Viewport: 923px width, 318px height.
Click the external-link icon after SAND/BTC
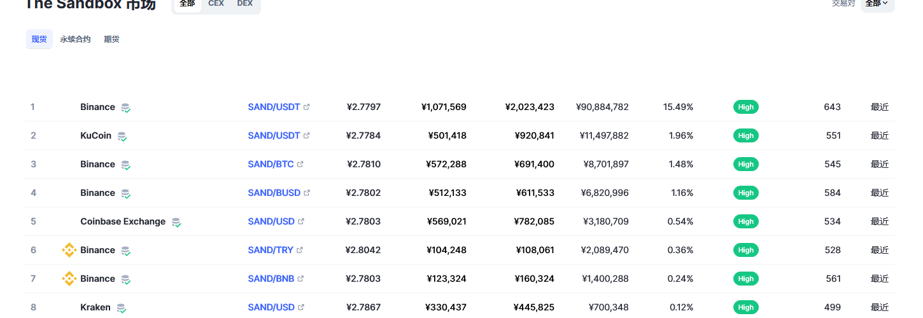(x=300, y=164)
